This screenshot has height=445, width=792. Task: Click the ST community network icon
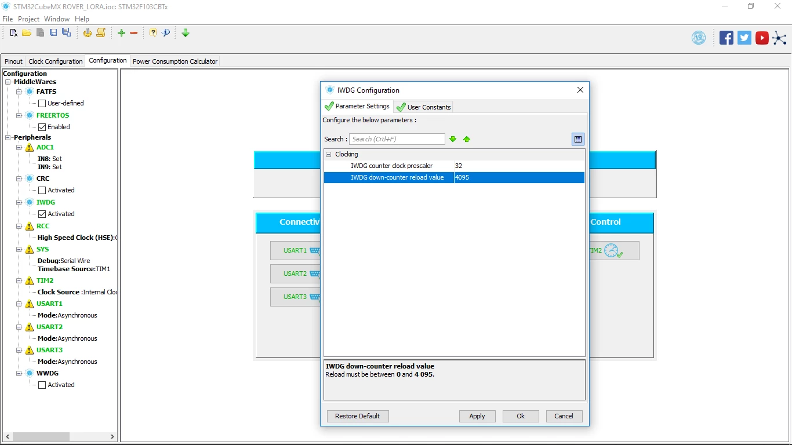[780, 38]
